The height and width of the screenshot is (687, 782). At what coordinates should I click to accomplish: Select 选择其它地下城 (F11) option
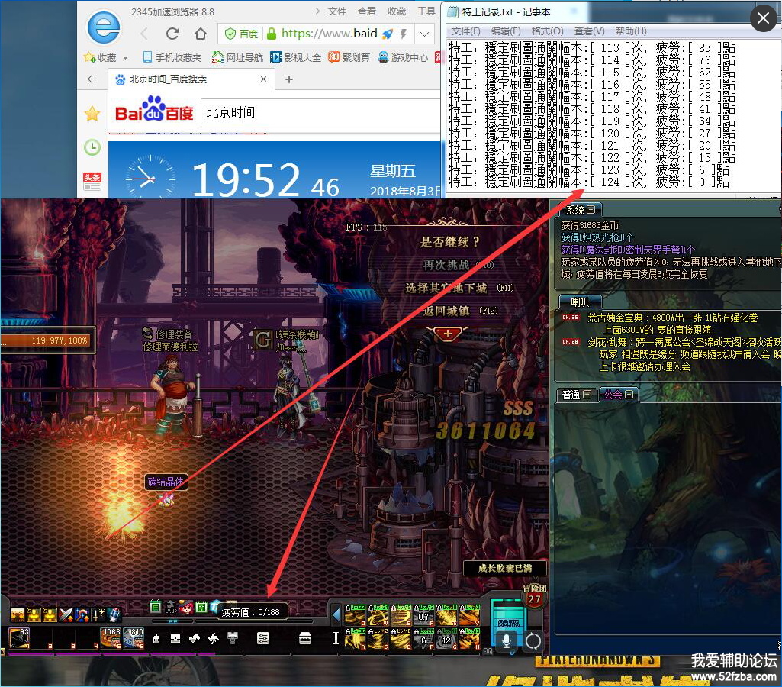point(459,288)
